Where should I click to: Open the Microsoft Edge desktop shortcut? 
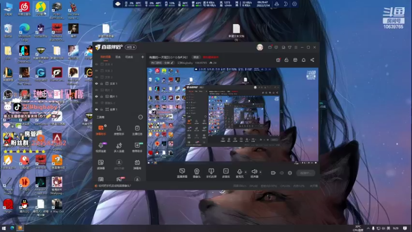(24, 32)
